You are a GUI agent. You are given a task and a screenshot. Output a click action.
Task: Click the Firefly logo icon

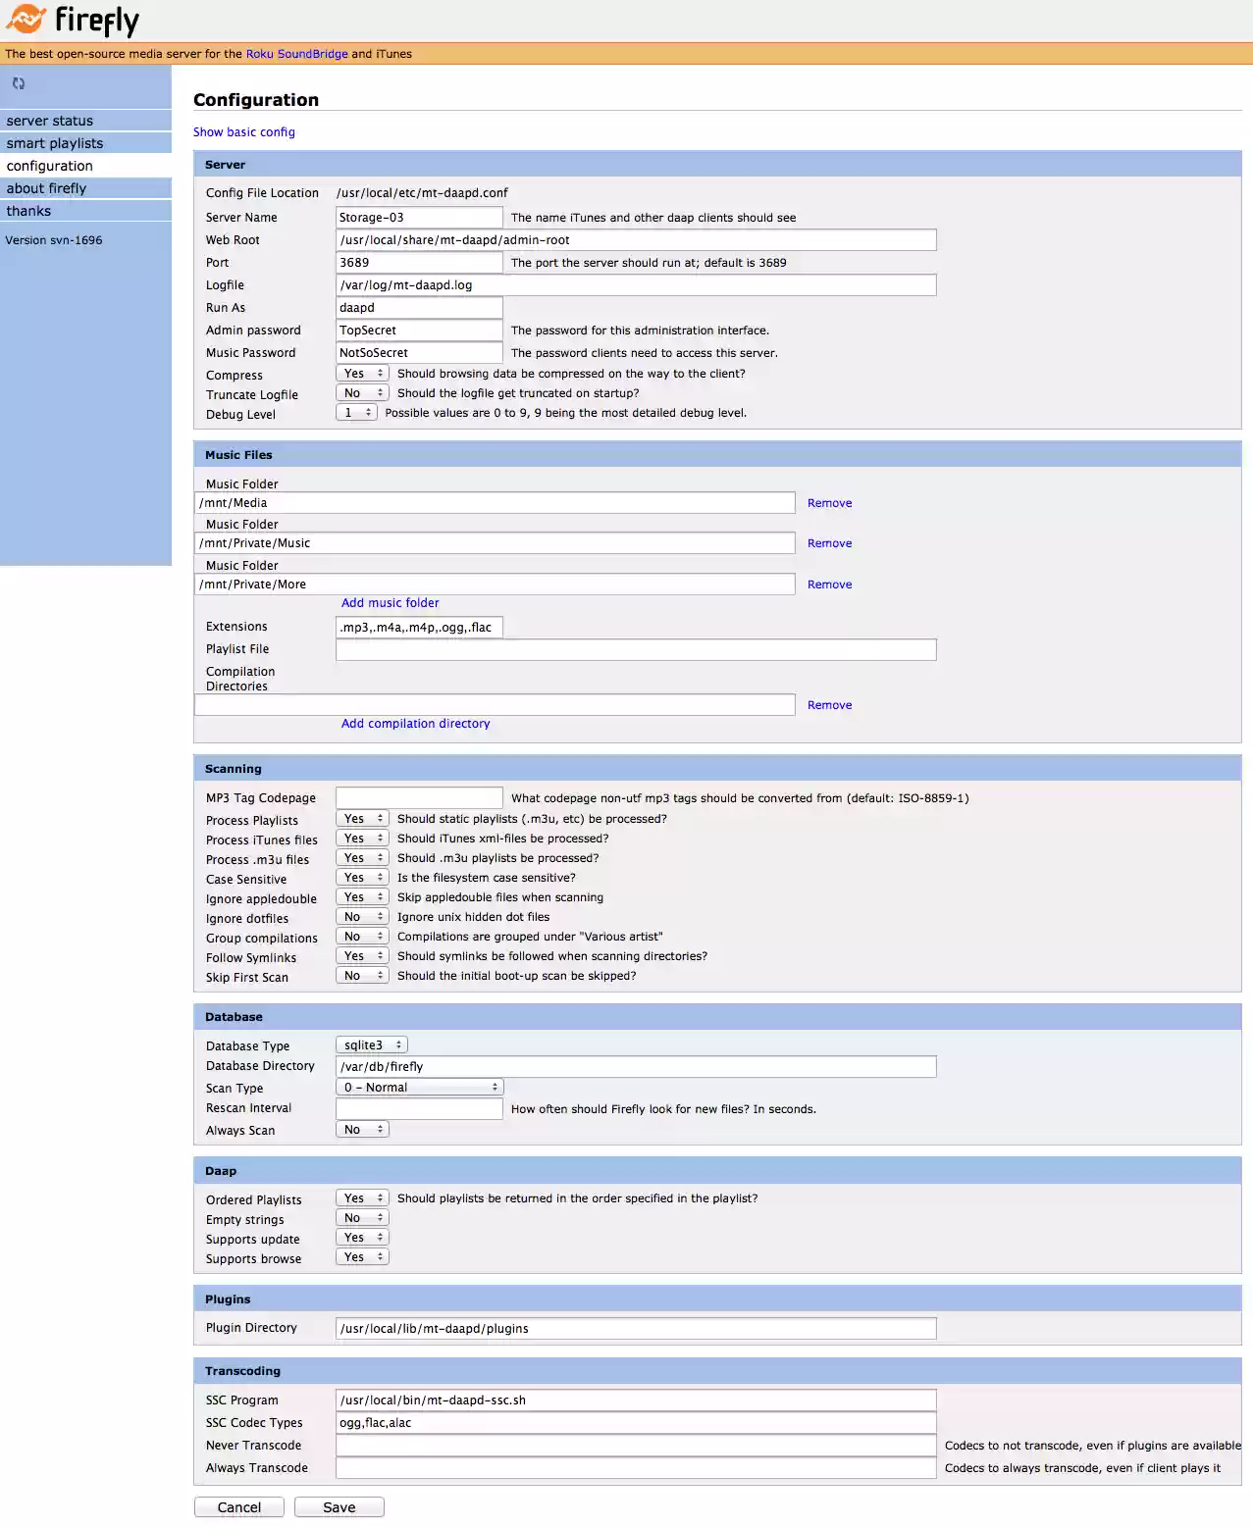coord(26,19)
